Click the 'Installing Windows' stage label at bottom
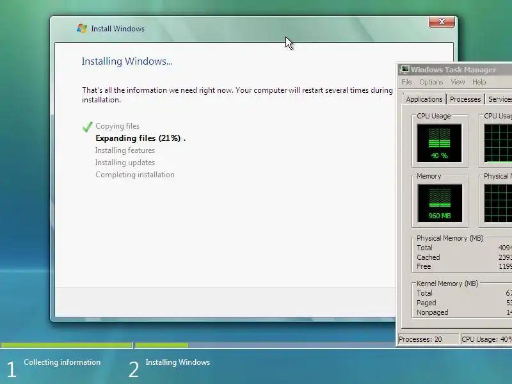 (178, 362)
